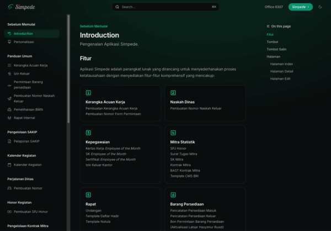Click the Simpede logo in header

23,7
